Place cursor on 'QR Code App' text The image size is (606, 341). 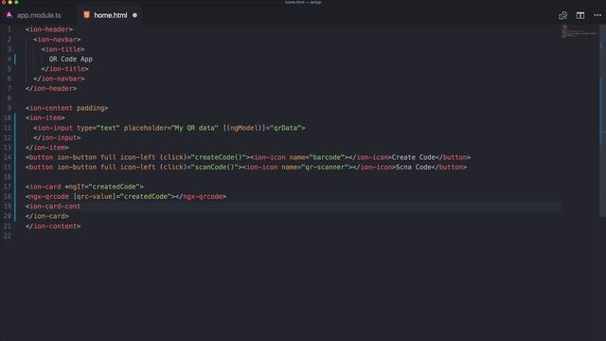[x=70, y=59]
